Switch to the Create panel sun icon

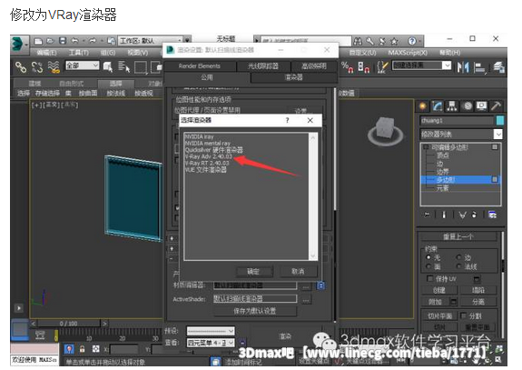point(423,106)
